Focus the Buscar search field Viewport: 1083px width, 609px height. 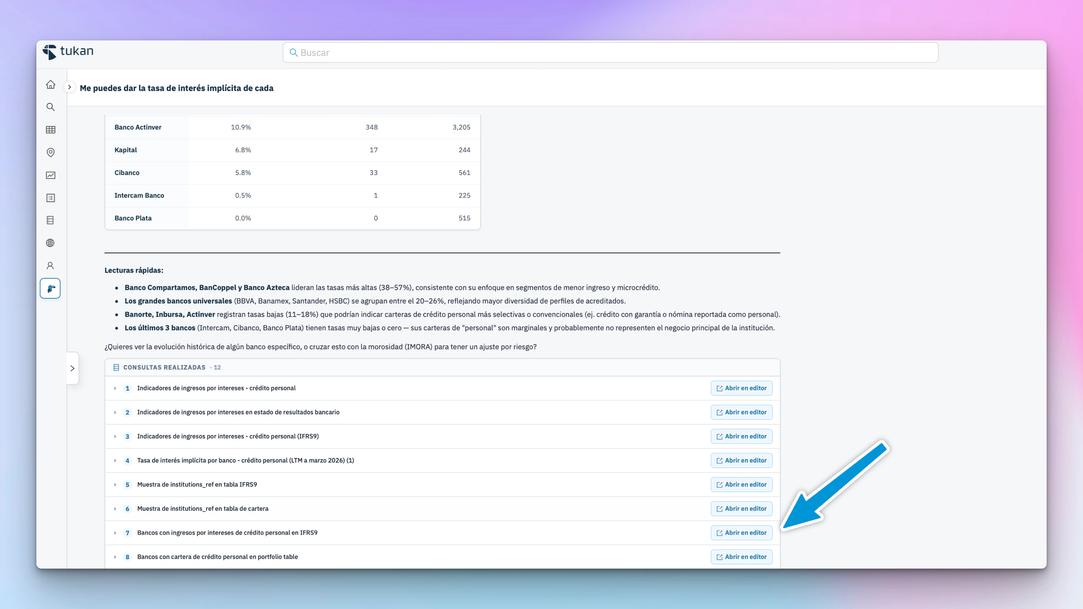pyautogui.click(x=610, y=53)
